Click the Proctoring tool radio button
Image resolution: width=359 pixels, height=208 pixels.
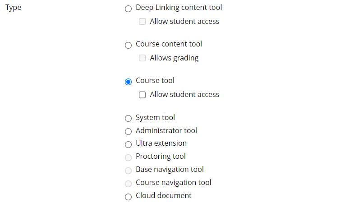128,157
